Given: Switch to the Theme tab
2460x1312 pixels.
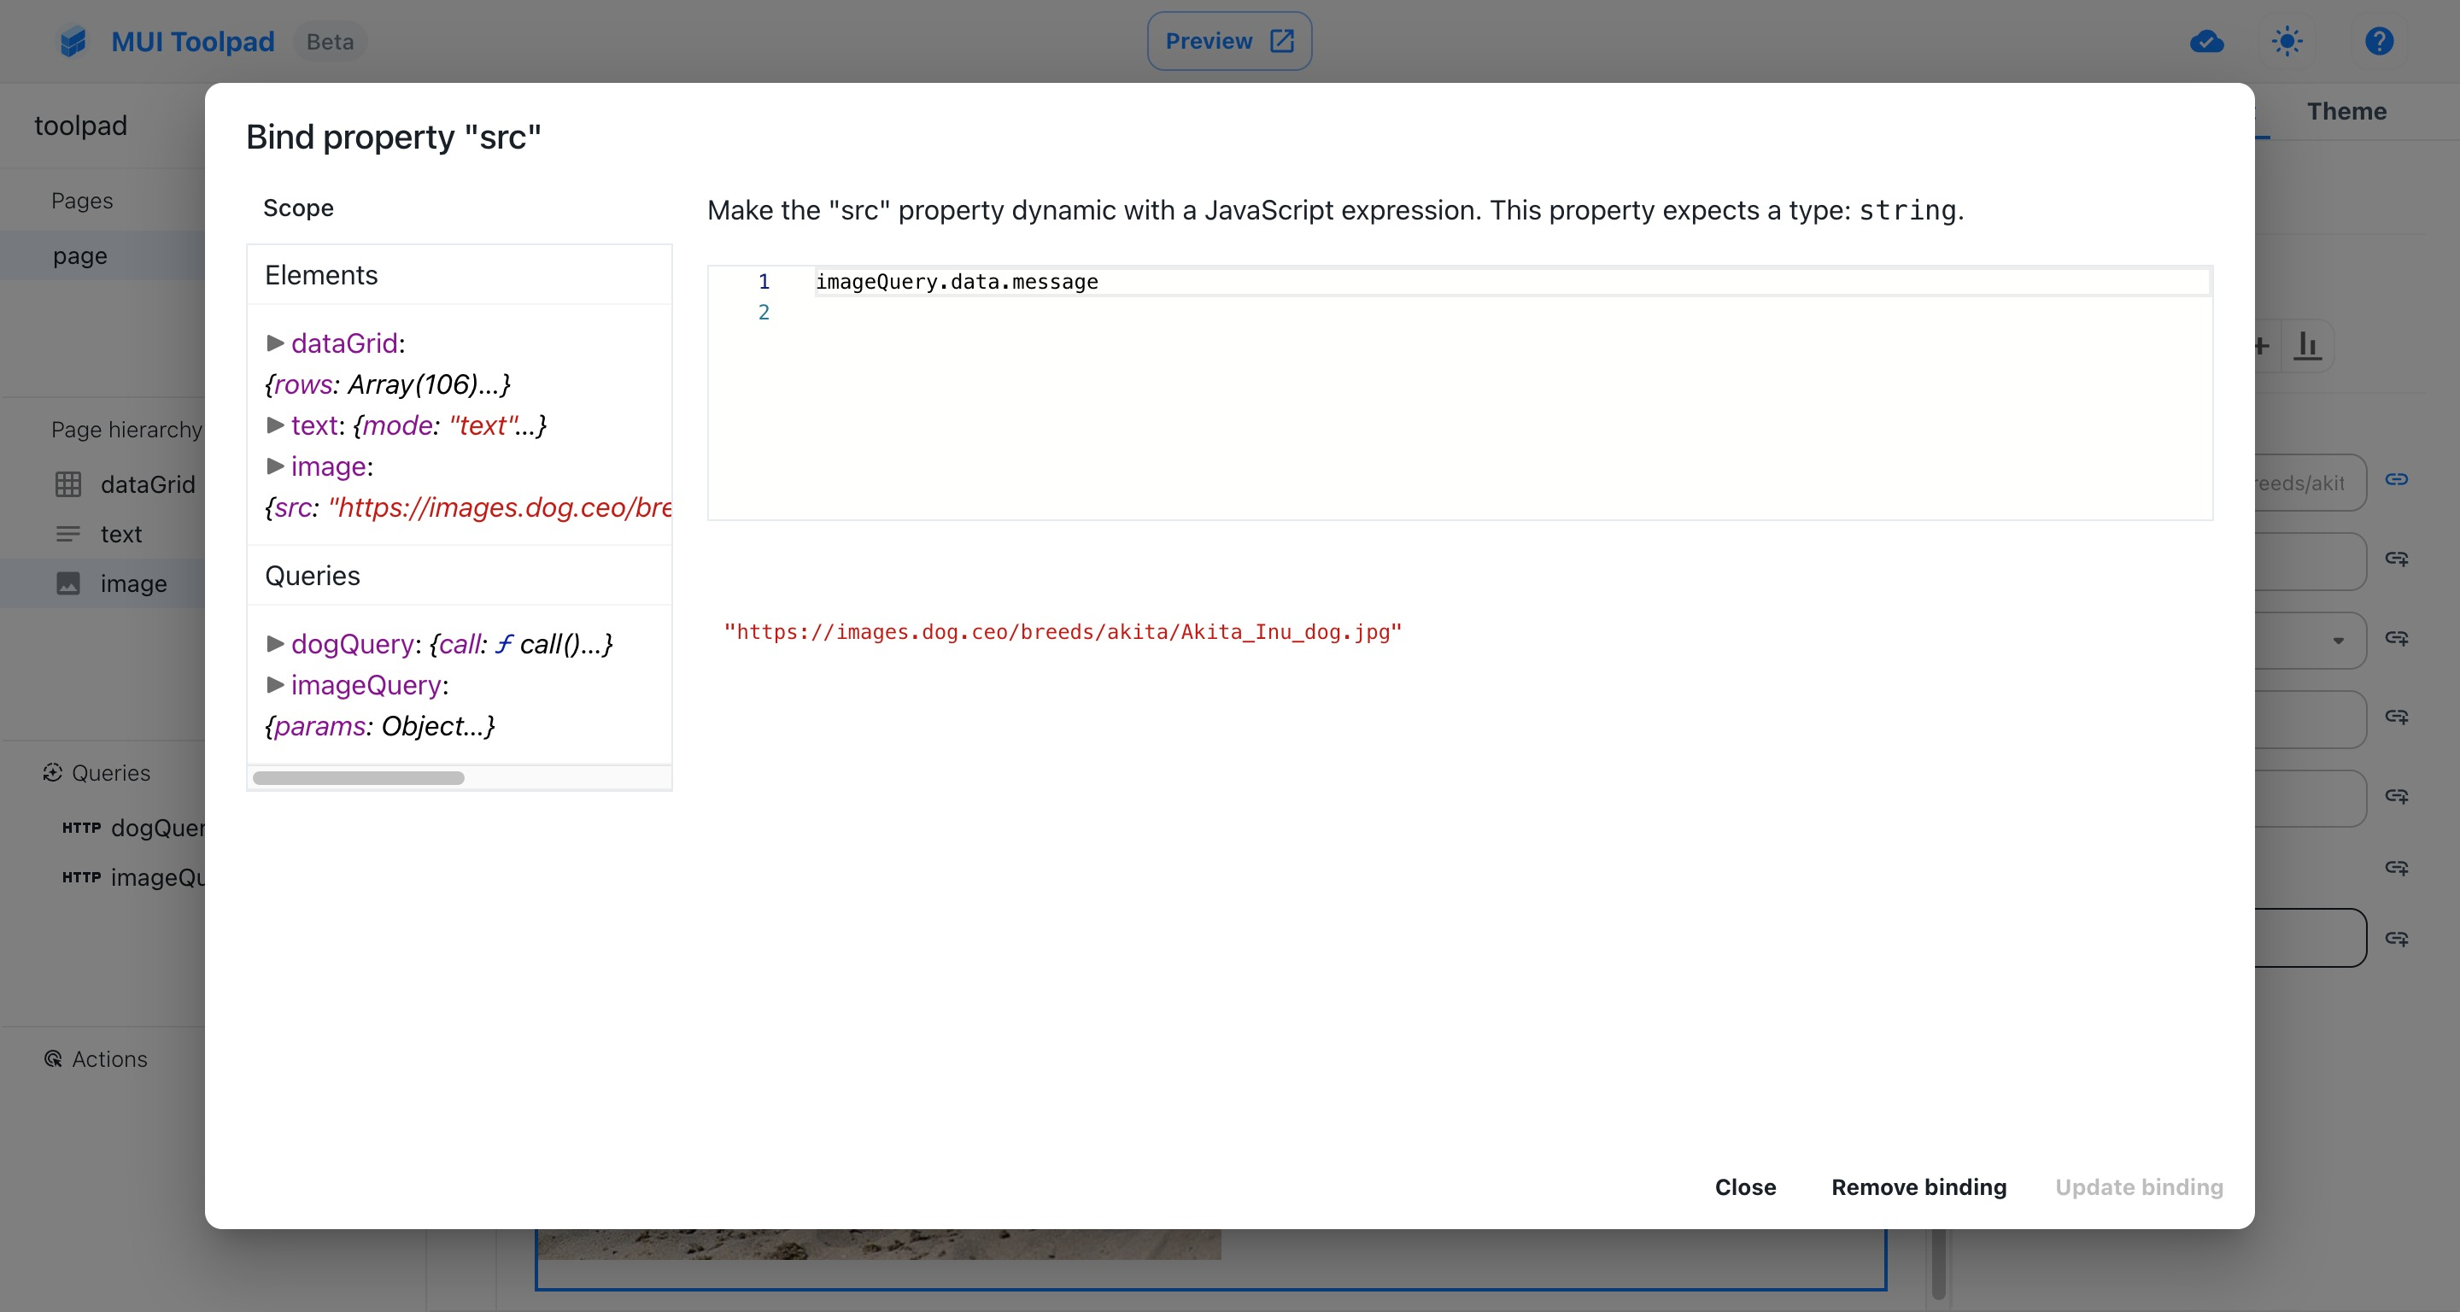Looking at the screenshot, I should coord(2346,112).
